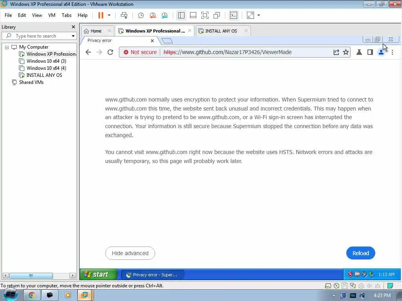
Task: Show hidden icons in host tray
Action: click(334, 296)
